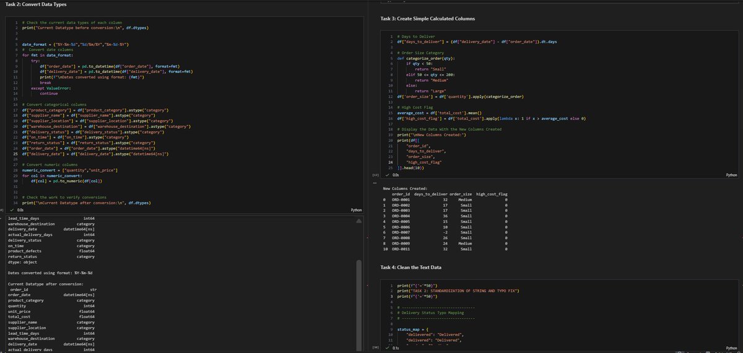This screenshot has height=353, width=743.
Task: Click the 'def categorize_order(qty):' line
Action: click(426, 58)
